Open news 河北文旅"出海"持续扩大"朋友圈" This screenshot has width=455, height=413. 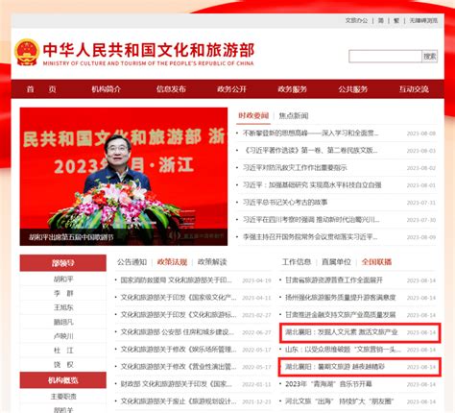[x=340, y=401]
